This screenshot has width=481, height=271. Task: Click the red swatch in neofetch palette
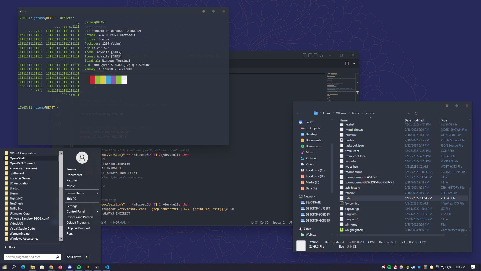coord(92,80)
